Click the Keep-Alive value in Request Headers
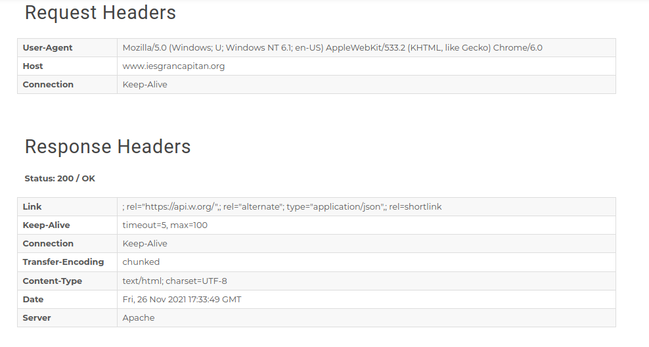Viewport: 649px width, 347px height. [x=145, y=85]
